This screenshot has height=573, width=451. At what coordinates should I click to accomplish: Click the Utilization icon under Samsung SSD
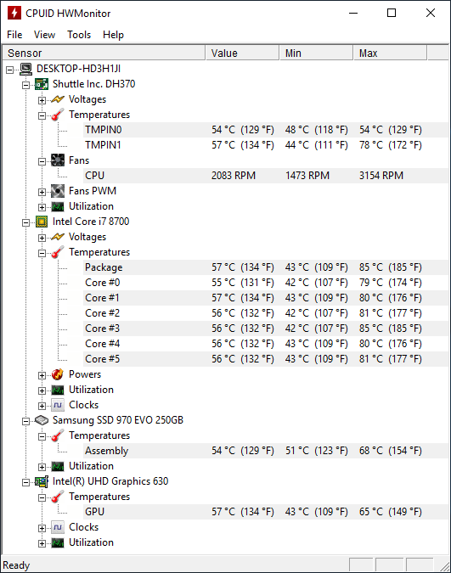58,466
